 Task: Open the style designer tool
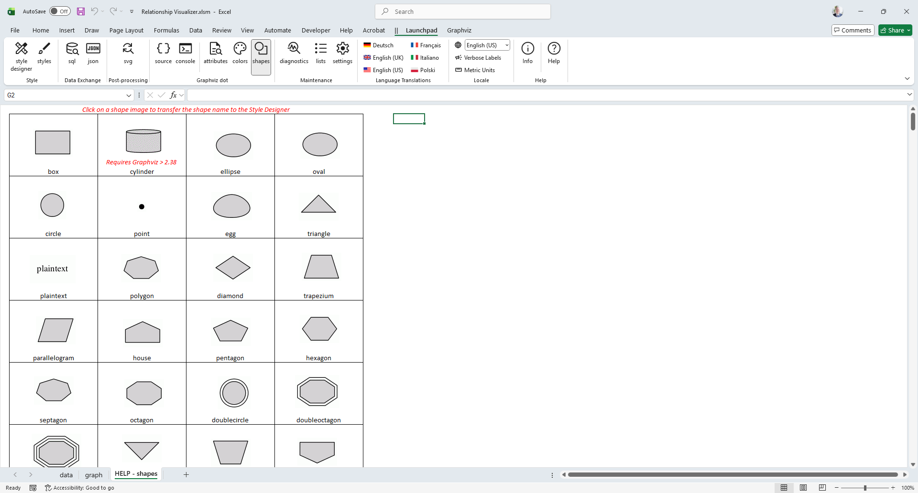22,56
